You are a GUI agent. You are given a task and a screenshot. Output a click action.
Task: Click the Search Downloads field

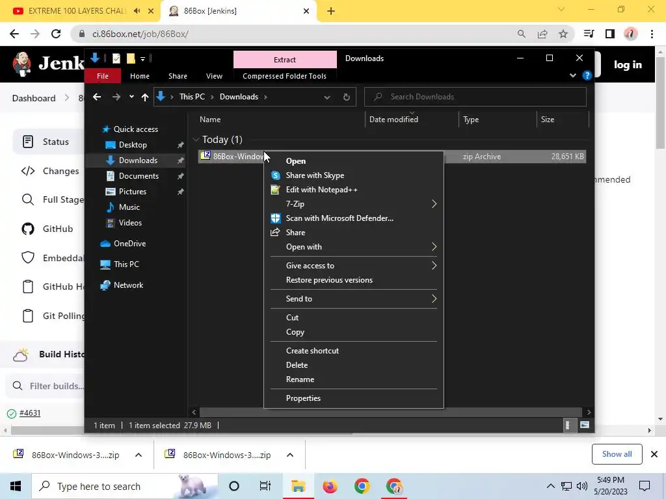click(475, 97)
